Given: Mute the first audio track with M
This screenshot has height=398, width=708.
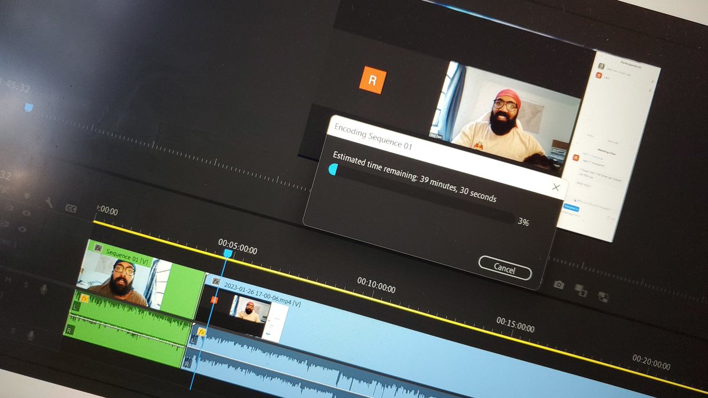Looking at the screenshot, I should 8,281.
